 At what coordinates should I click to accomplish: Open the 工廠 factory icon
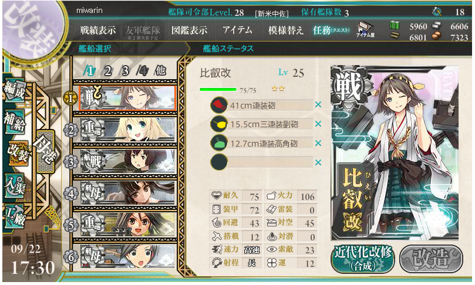[14, 216]
